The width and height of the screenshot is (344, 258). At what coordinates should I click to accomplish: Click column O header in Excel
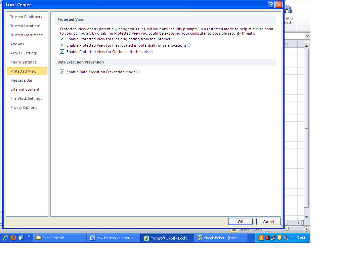(x=291, y=45)
